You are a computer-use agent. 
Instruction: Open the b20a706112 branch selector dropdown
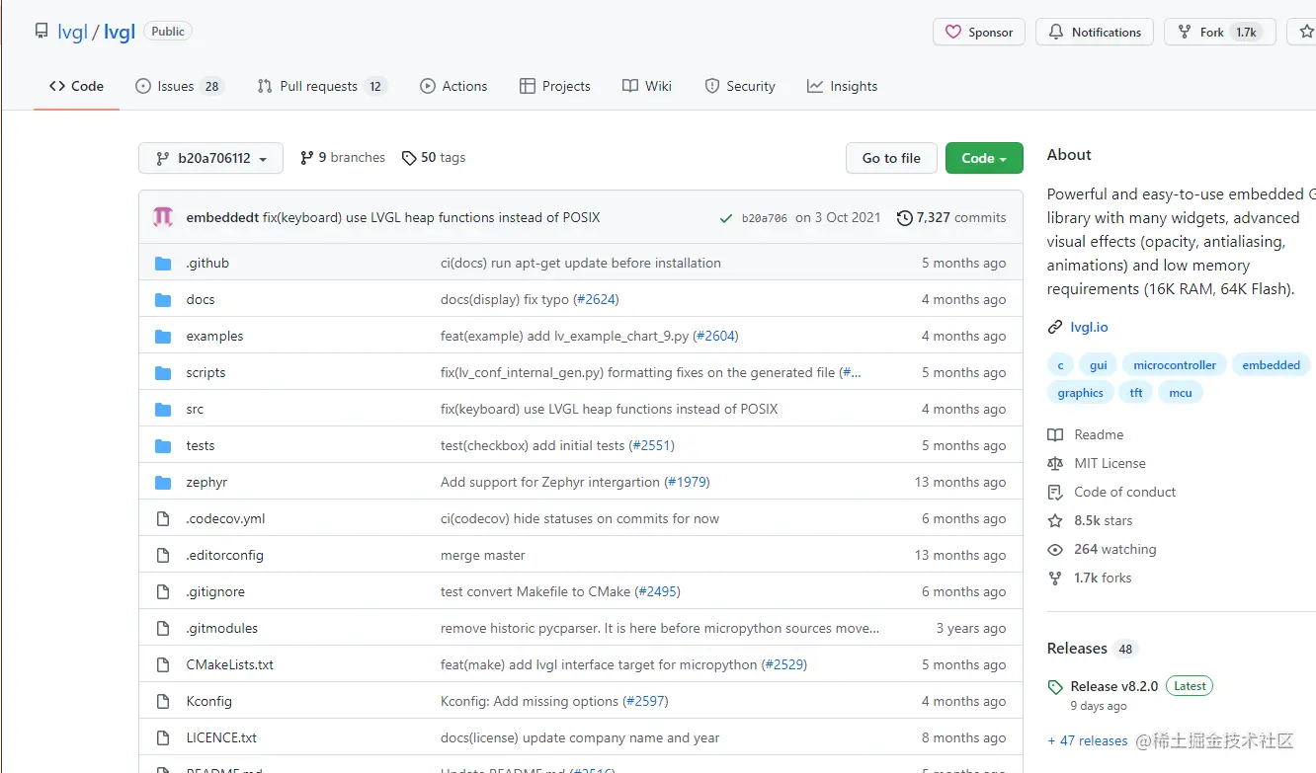pyautogui.click(x=210, y=158)
